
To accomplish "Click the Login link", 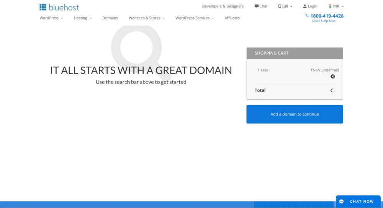I will pyautogui.click(x=310, y=6).
